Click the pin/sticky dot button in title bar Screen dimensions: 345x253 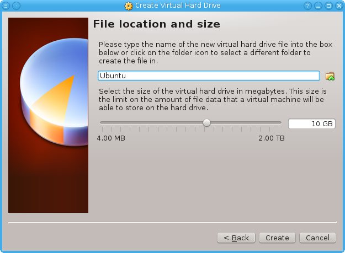coord(16,6)
